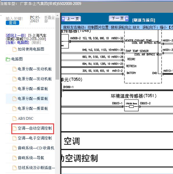The height and width of the screenshot is (174, 173).
Task: Click 刷新当前页 to refresh the page
Action: pos(144,20)
